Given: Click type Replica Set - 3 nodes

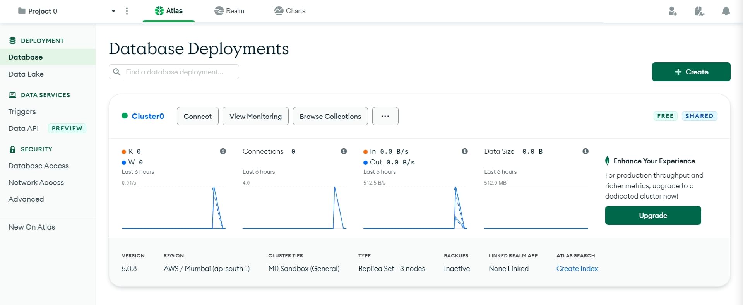Looking at the screenshot, I should [392, 268].
